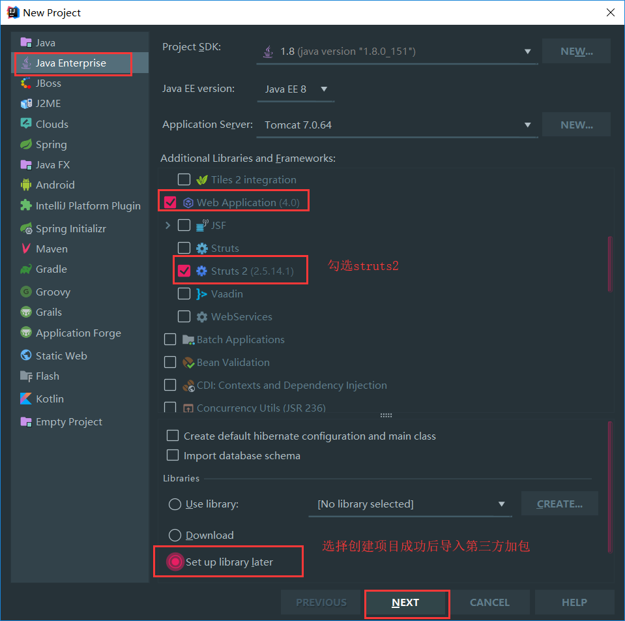The width and height of the screenshot is (625, 621).
Task: Click the CREATE library button
Action: pyautogui.click(x=559, y=504)
